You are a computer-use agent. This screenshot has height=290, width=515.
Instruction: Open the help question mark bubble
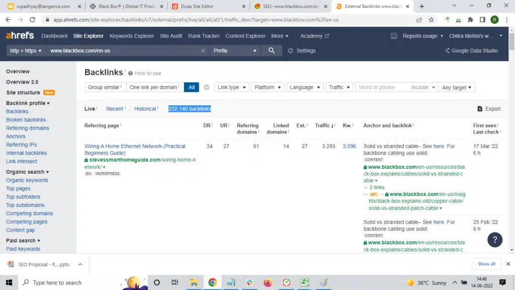point(495,240)
